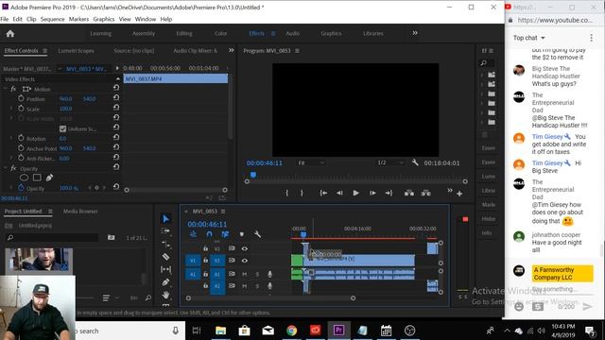
Task: Select the Selection arrow tool
Action: click(x=166, y=219)
